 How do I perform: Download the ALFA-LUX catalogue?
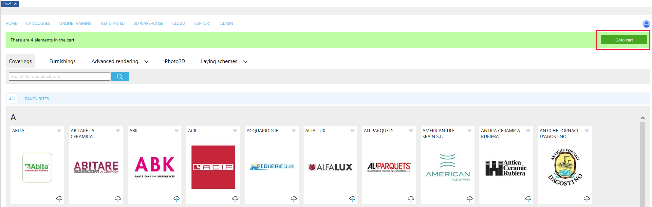coord(352,199)
